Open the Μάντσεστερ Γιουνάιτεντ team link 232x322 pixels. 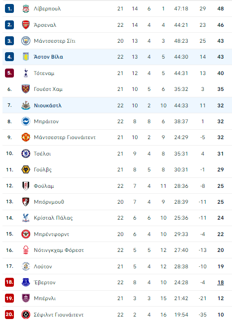[65, 137]
